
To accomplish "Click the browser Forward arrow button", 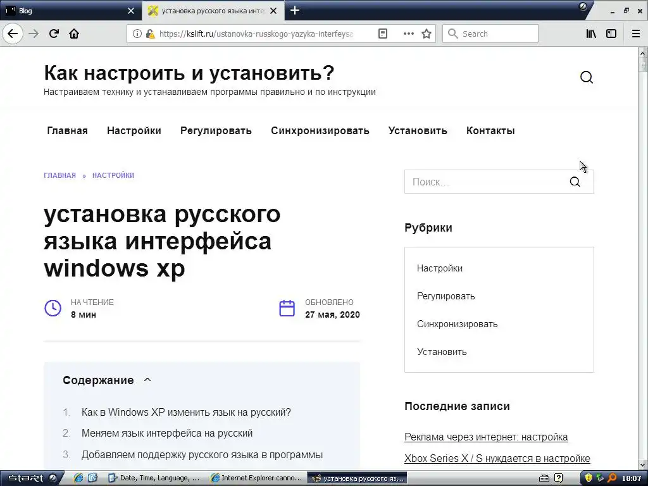I will [34, 34].
